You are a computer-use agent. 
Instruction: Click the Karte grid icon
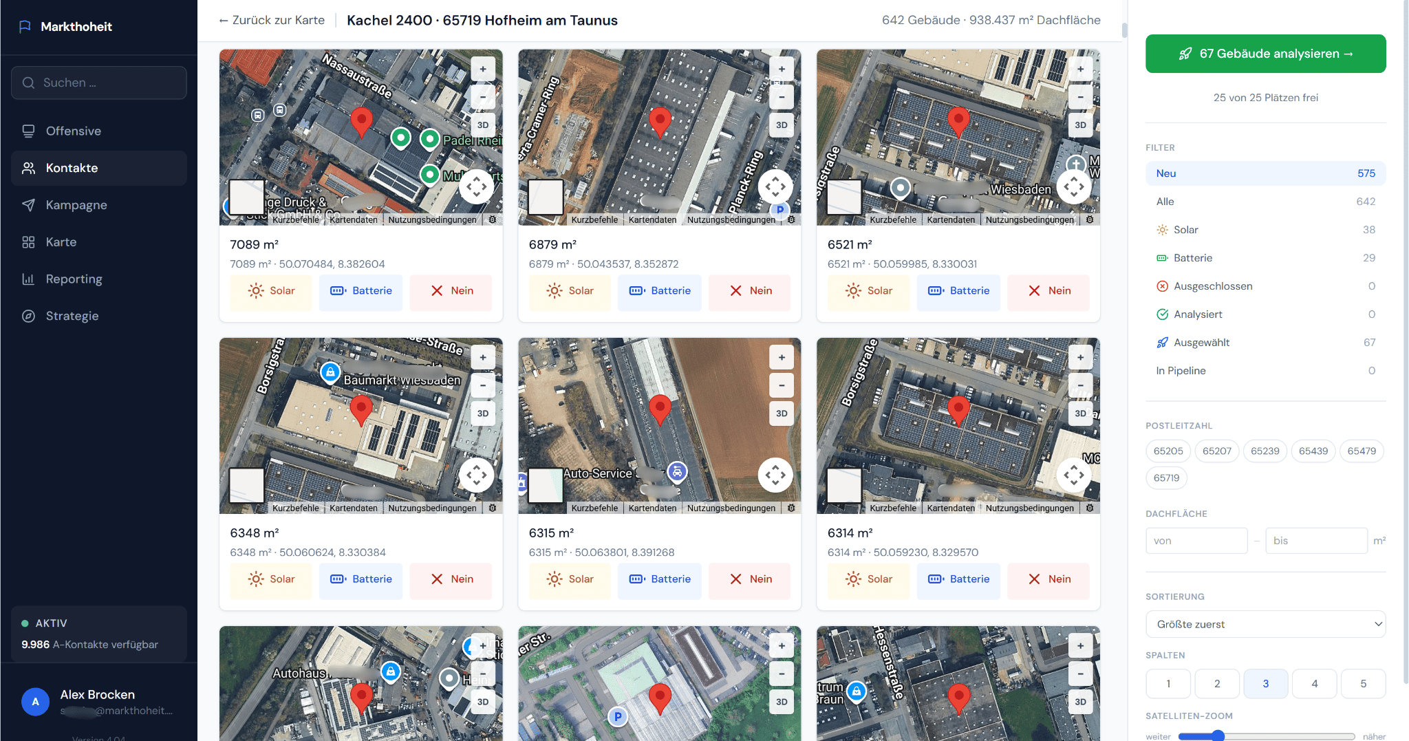coord(28,242)
